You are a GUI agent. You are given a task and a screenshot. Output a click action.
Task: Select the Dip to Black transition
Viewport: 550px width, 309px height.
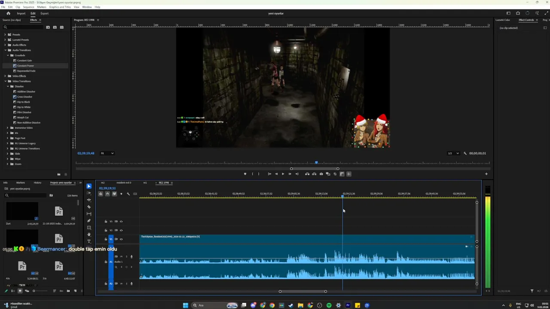point(24,102)
